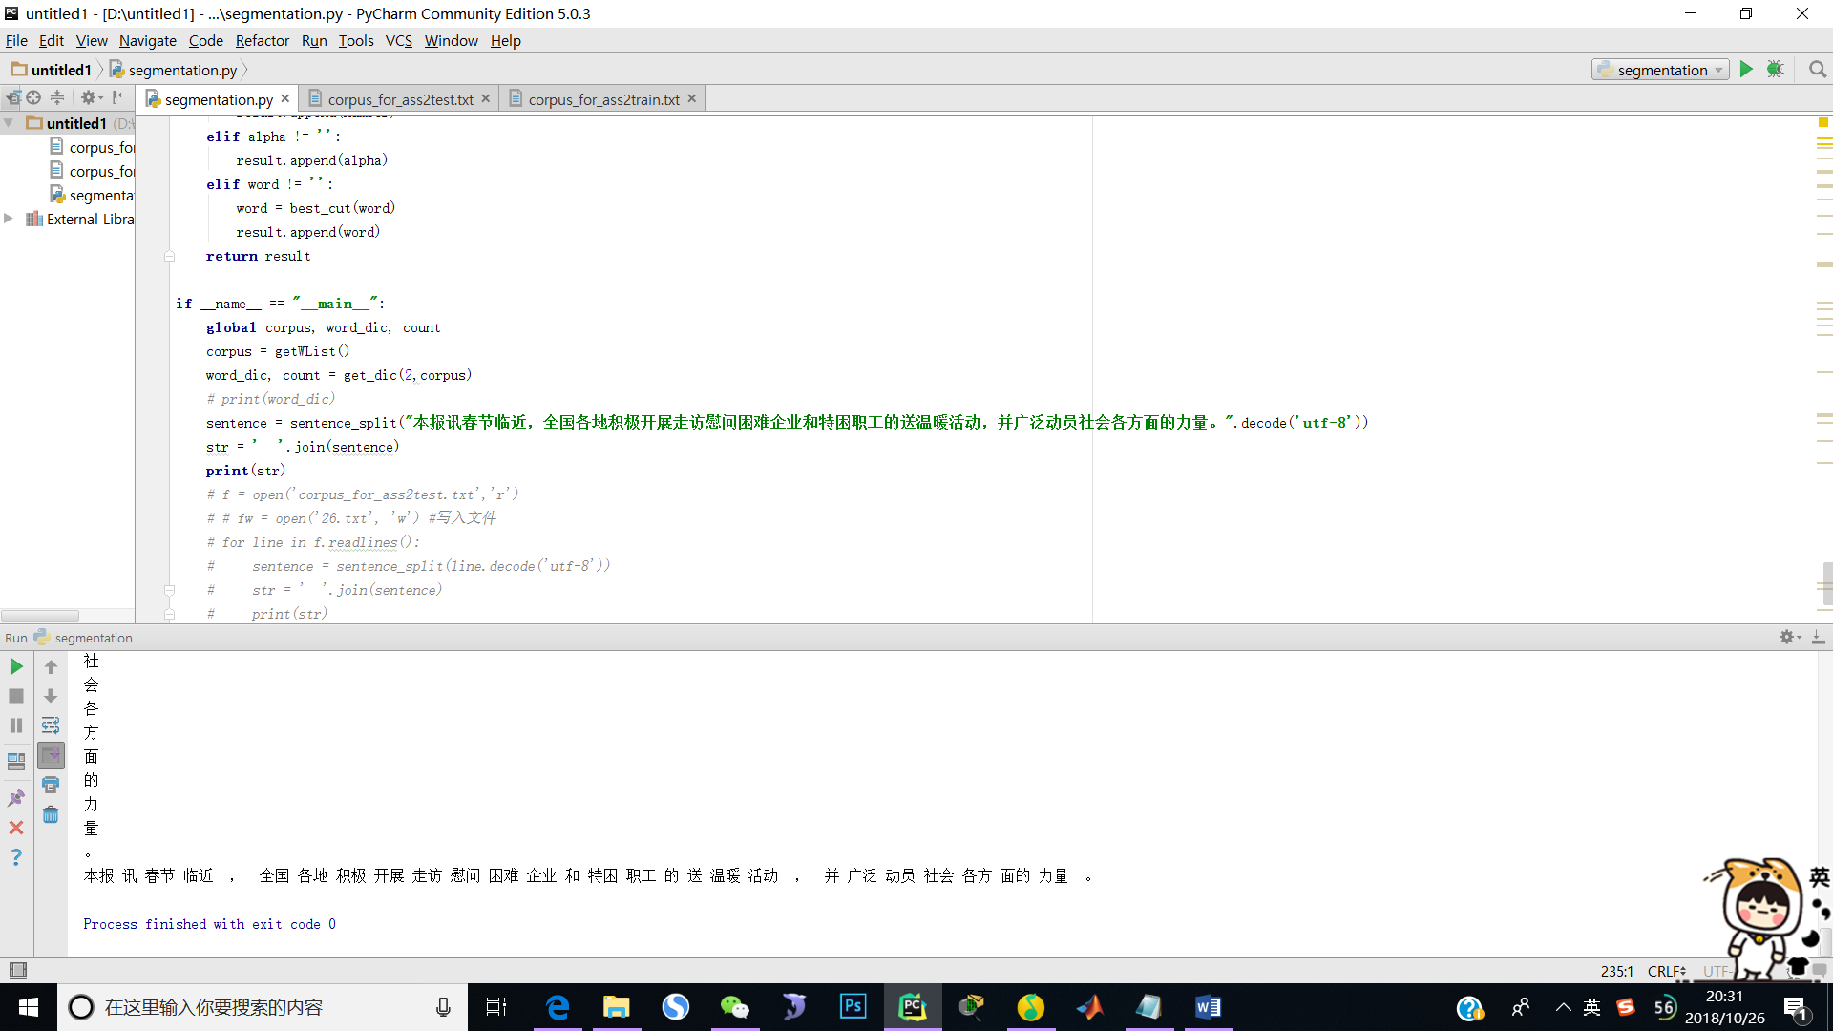Collapse code fold marker at return result

169,256
